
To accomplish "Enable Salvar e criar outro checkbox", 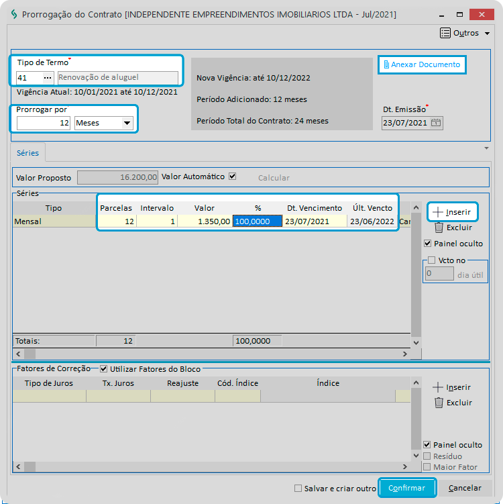I will coord(298,489).
